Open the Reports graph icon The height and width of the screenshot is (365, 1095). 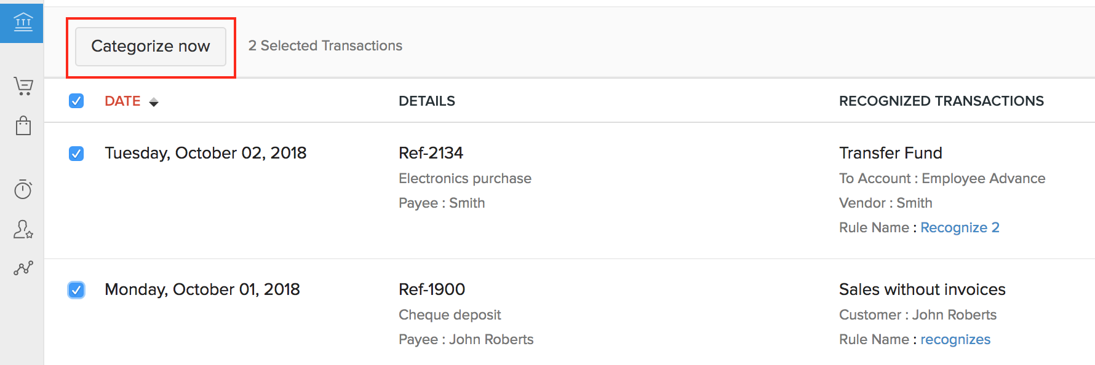point(23,268)
